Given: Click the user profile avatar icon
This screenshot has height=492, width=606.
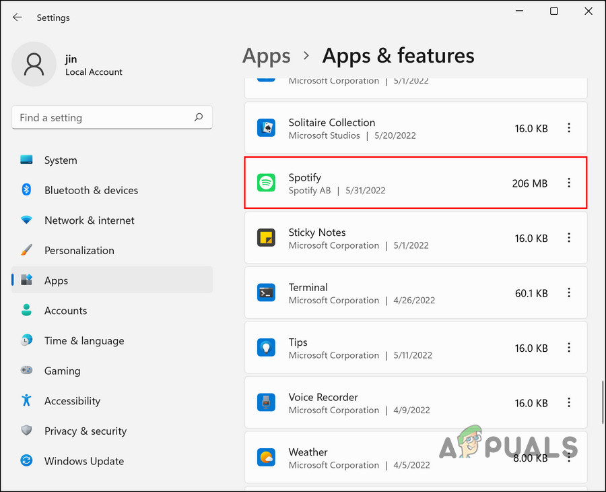Looking at the screenshot, I should tap(34, 64).
